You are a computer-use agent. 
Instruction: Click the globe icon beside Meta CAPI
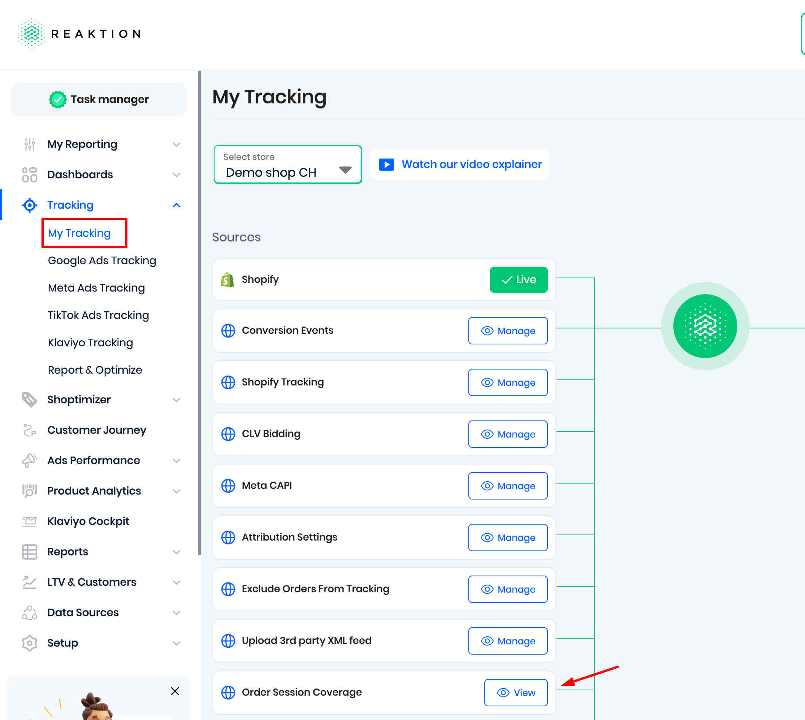[228, 486]
